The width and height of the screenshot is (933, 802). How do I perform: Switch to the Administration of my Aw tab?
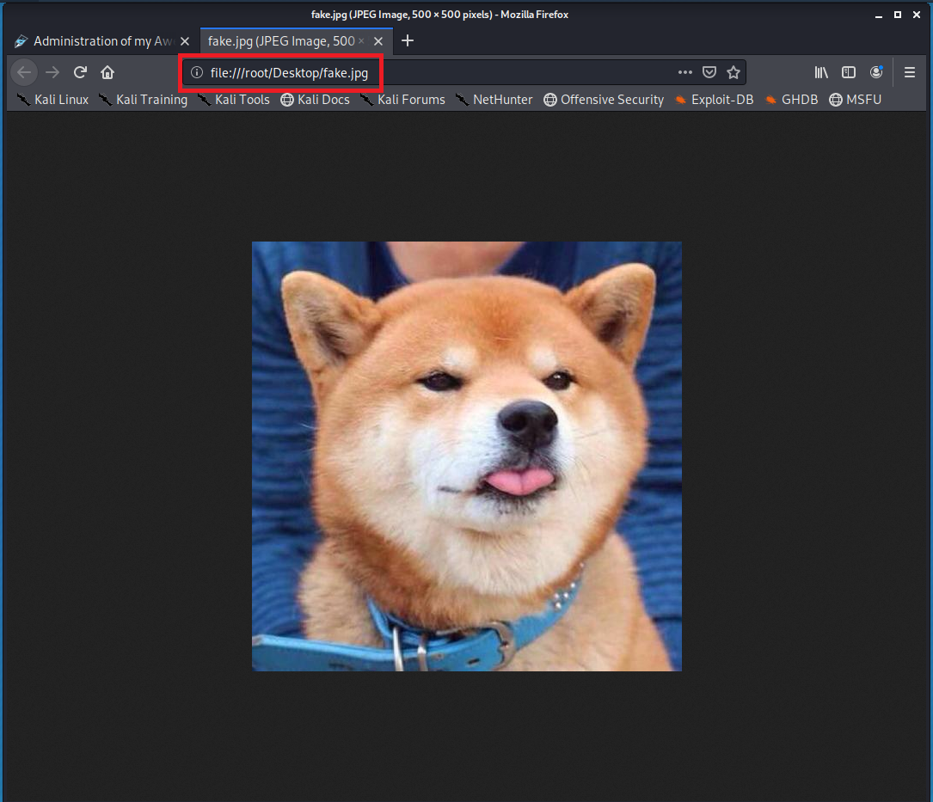[x=95, y=41]
